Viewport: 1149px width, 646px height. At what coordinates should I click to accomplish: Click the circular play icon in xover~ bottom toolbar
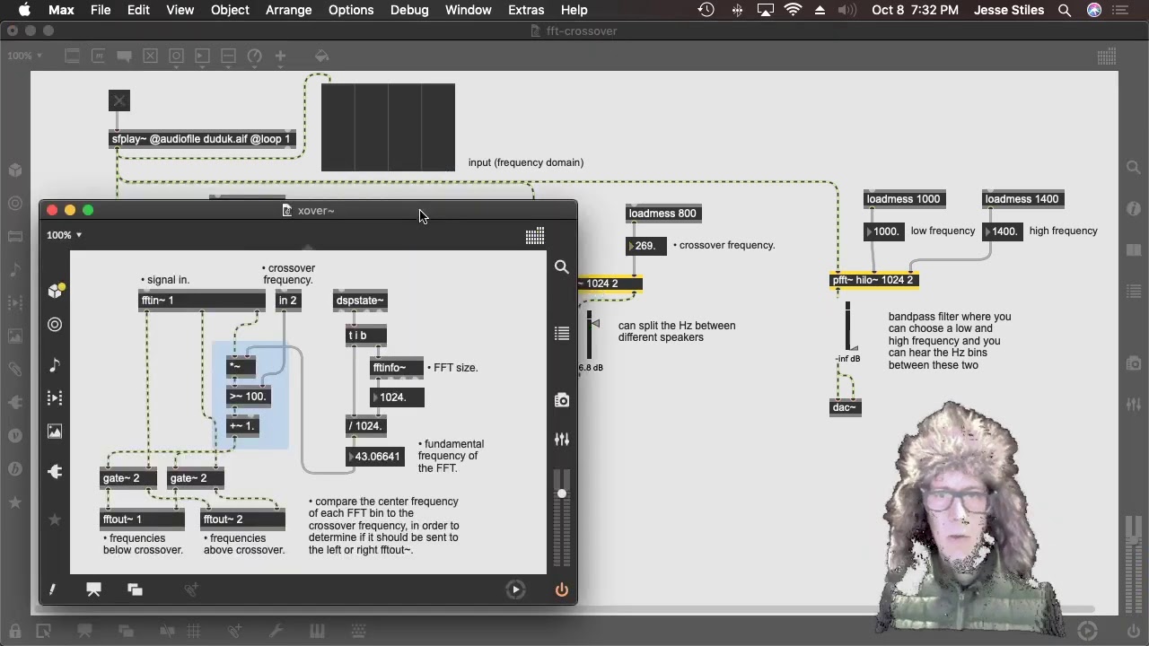click(x=515, y=589)
